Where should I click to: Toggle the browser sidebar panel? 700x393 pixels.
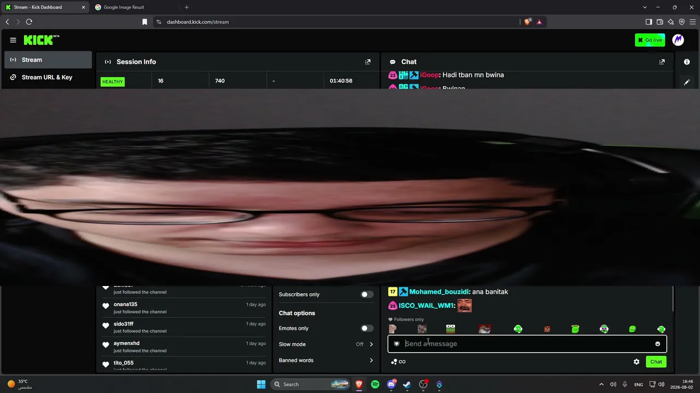649,22
